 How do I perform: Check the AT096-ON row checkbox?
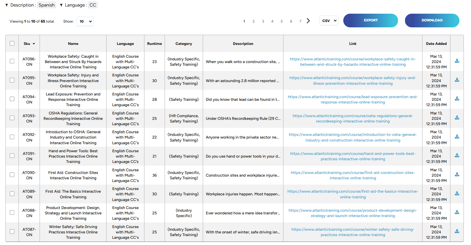coord(12,61)
